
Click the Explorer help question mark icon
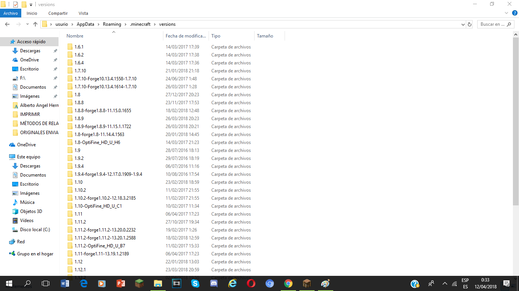(x=515, y=13)
